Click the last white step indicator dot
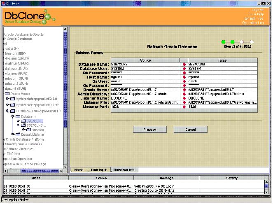This screenshot has width=273, height=204. (252, 42)
